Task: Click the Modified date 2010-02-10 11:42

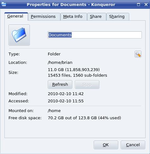Action: tap(66, 94)
